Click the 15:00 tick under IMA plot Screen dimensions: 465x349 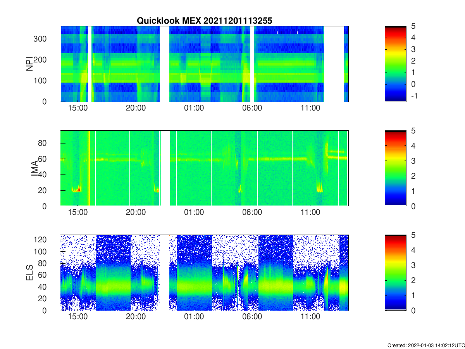(78, 213)
